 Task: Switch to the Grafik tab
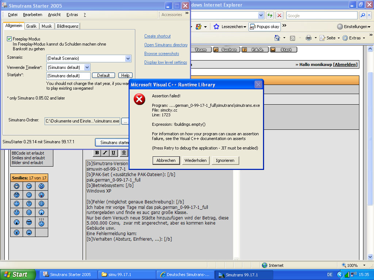31,26
